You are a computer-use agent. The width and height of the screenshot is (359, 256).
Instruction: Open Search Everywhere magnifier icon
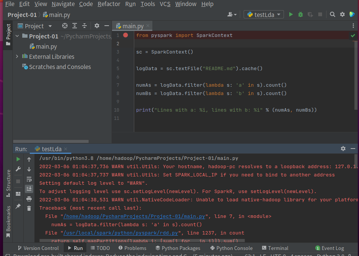pos(333,14)
